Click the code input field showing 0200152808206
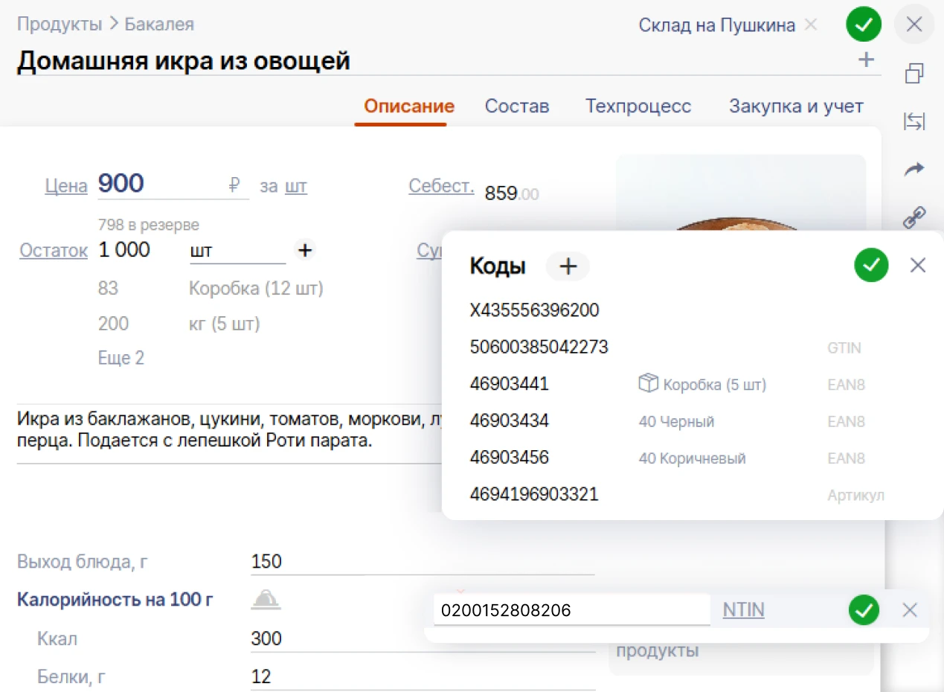Screen dimensions: 944x692 click(x=571, y=609)
